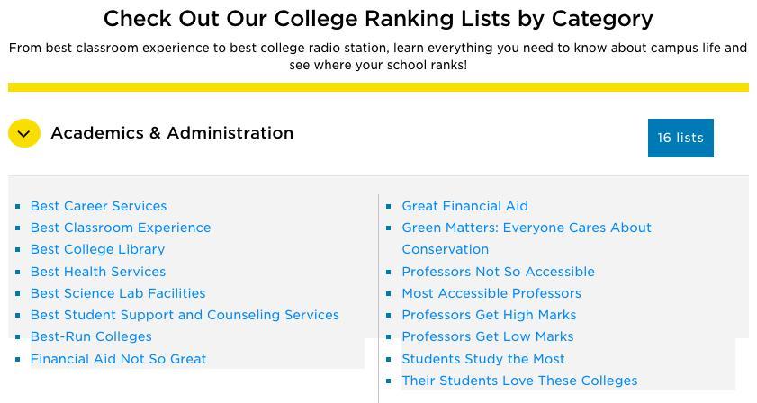View Professors Not So Accessible list
This screenshot has height=403, width=757.
[498, 272]
